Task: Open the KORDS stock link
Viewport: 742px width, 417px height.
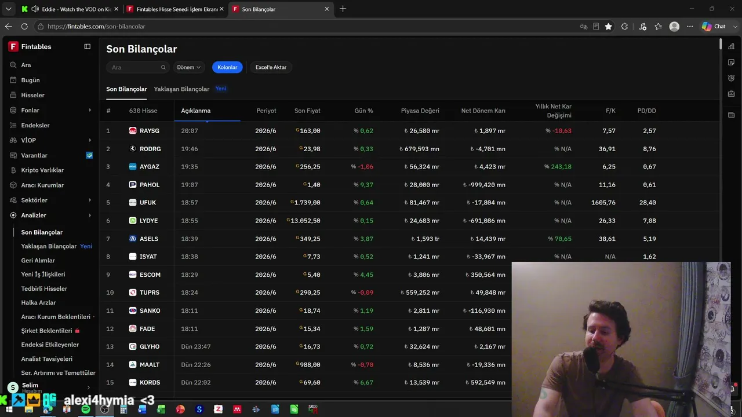Action: (x=150, y=383)
